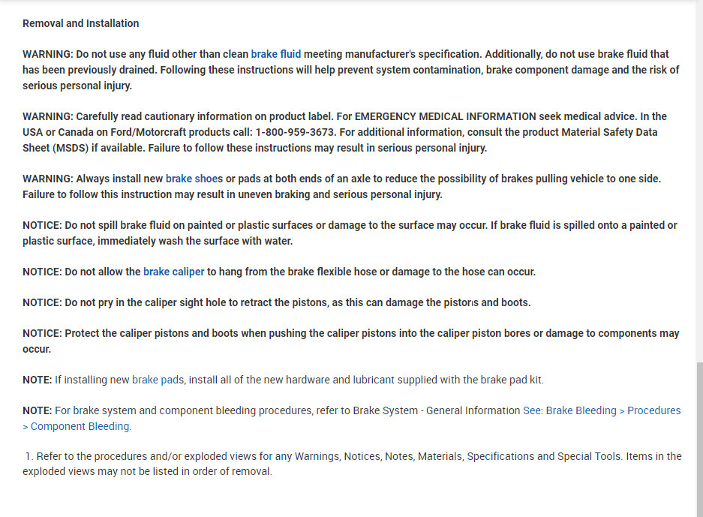Click the NOTICE about spilling brake fluid
The height and width of the screenshot is (517, 703).
click(x=42, y=225)
